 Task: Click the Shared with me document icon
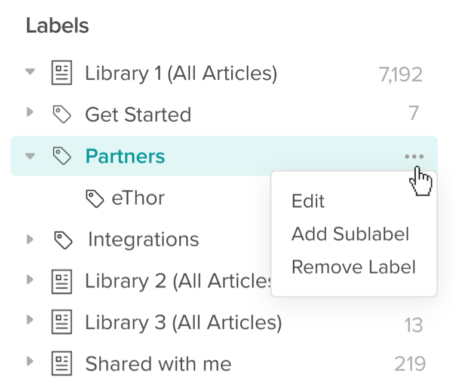tap(62, 363)
